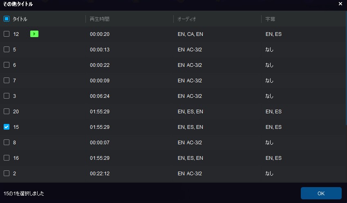Play preview of title 12
The image size is (347, 203).
coord(34,34)
